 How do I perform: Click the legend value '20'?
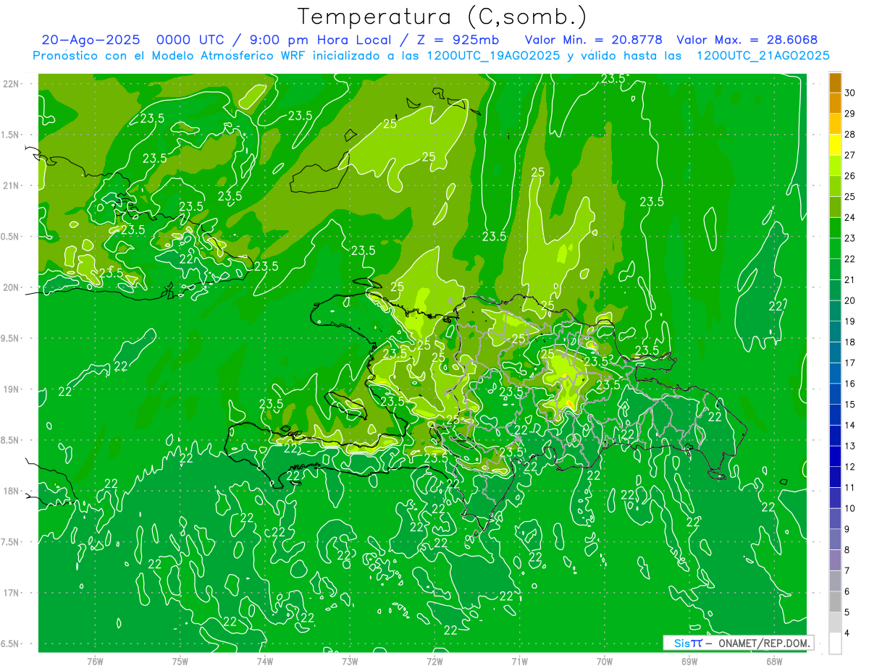point(850,300)
